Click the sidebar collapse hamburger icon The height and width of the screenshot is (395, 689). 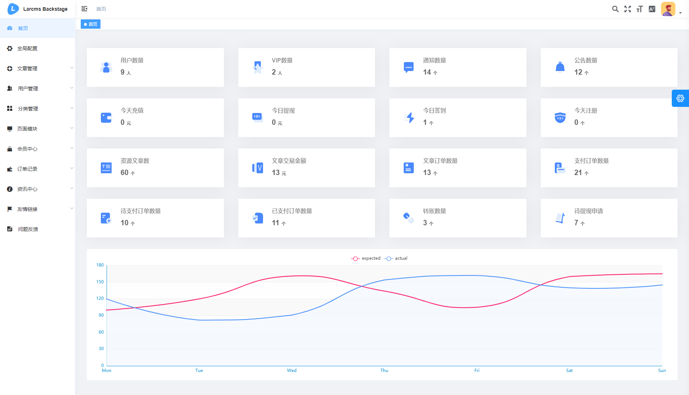pos(84,9)
